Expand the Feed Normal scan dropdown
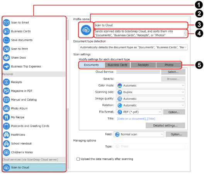 point(139,134)
